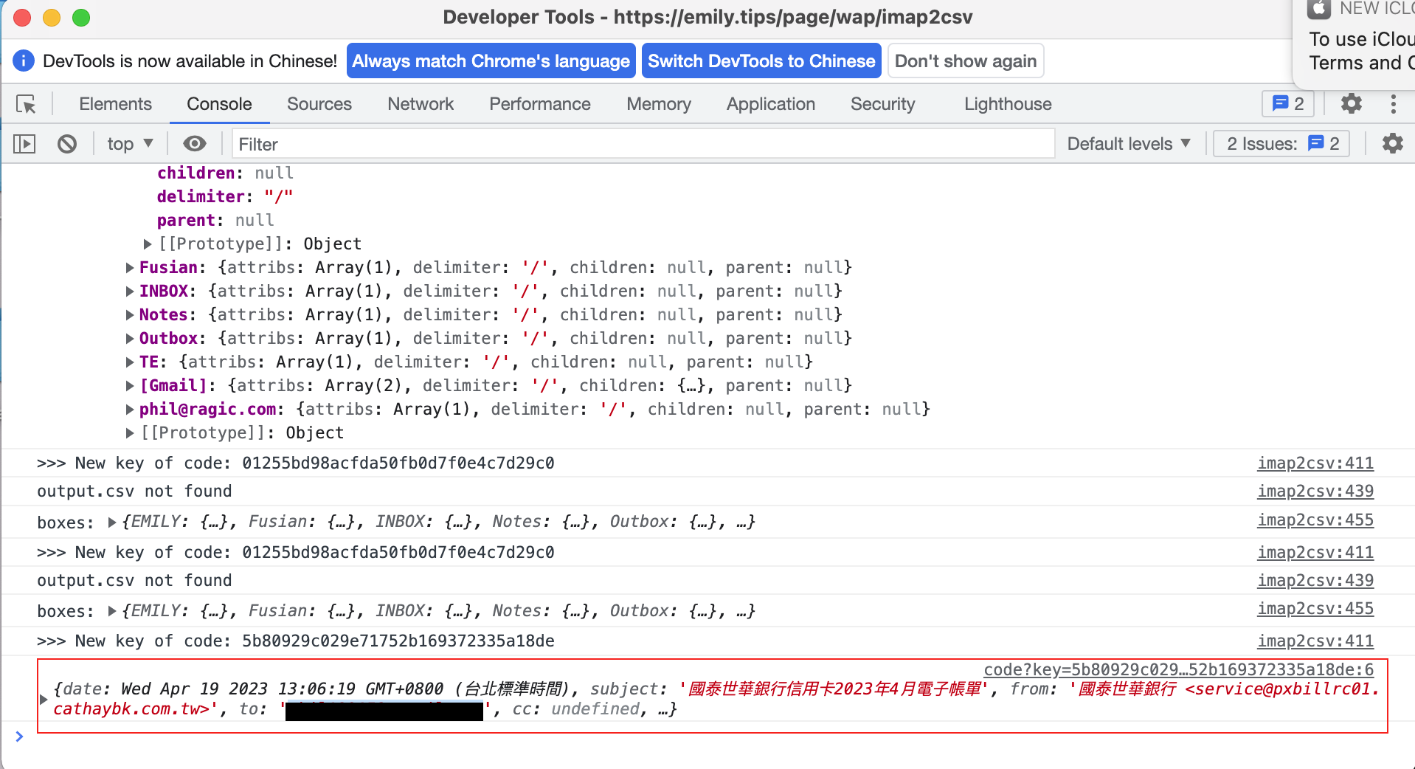This screenshot has height=769, width=1415.
Task: Open the imap2csv:439 source link
Action: tap(1315, 492)
